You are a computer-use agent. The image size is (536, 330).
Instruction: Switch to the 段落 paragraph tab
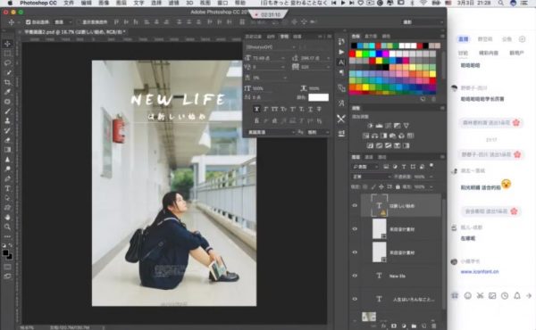297,37
